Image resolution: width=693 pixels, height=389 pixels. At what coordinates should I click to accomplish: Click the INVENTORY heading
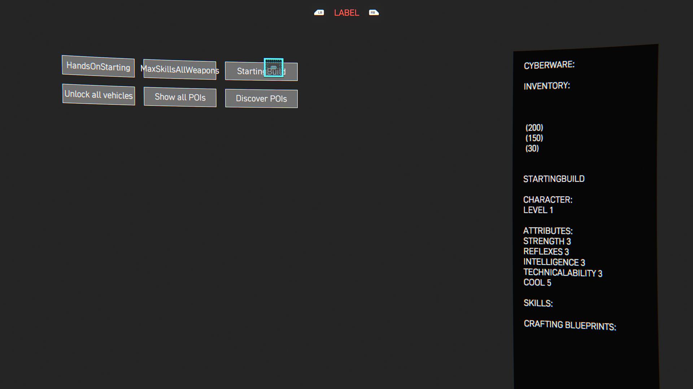coord(546,86)
